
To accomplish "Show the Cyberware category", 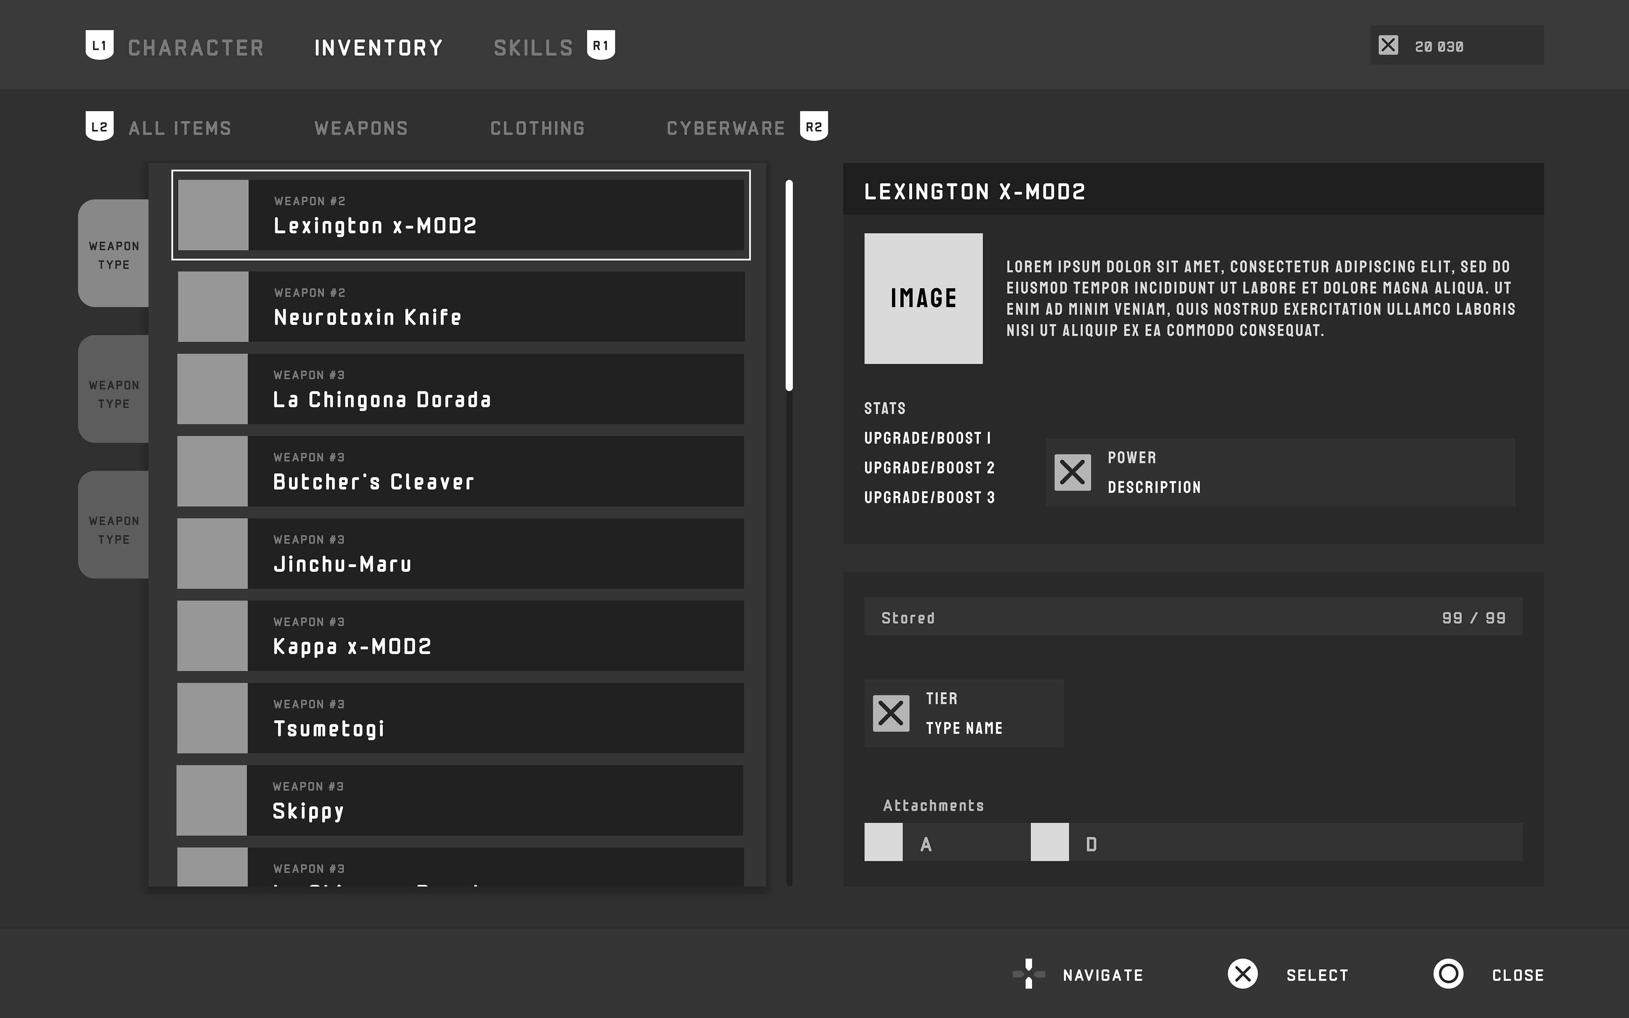I will [726, 128].
